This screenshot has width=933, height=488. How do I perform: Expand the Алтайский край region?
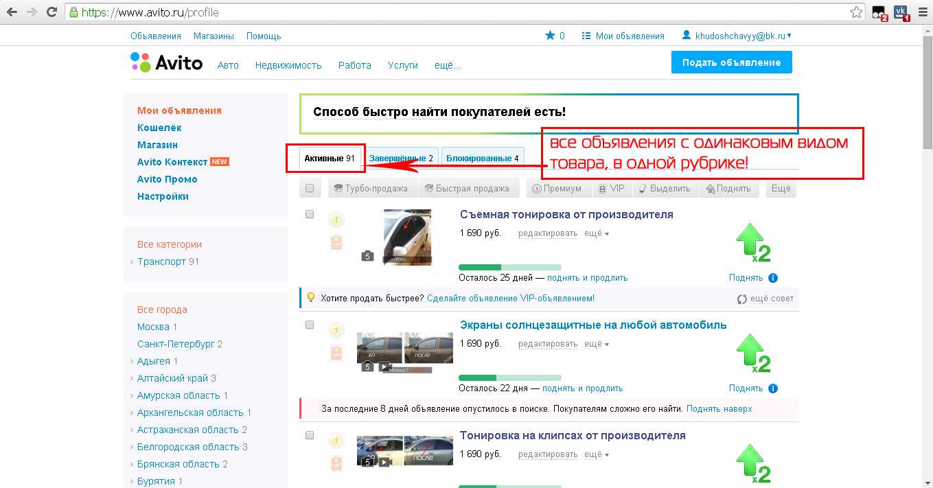tap(131, 378)
